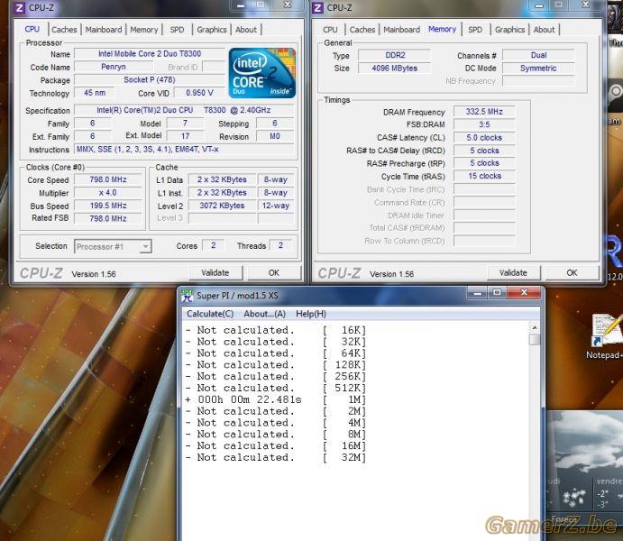The width and height of the screenshot is (623, 541).
Task: Click the Instructions field text
Action: (x=184, y=150)
